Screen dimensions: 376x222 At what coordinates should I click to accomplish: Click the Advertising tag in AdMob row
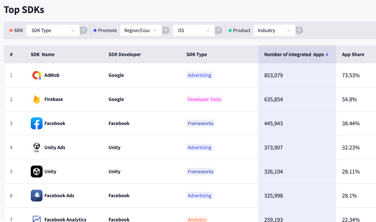click(x=199, y=75)
